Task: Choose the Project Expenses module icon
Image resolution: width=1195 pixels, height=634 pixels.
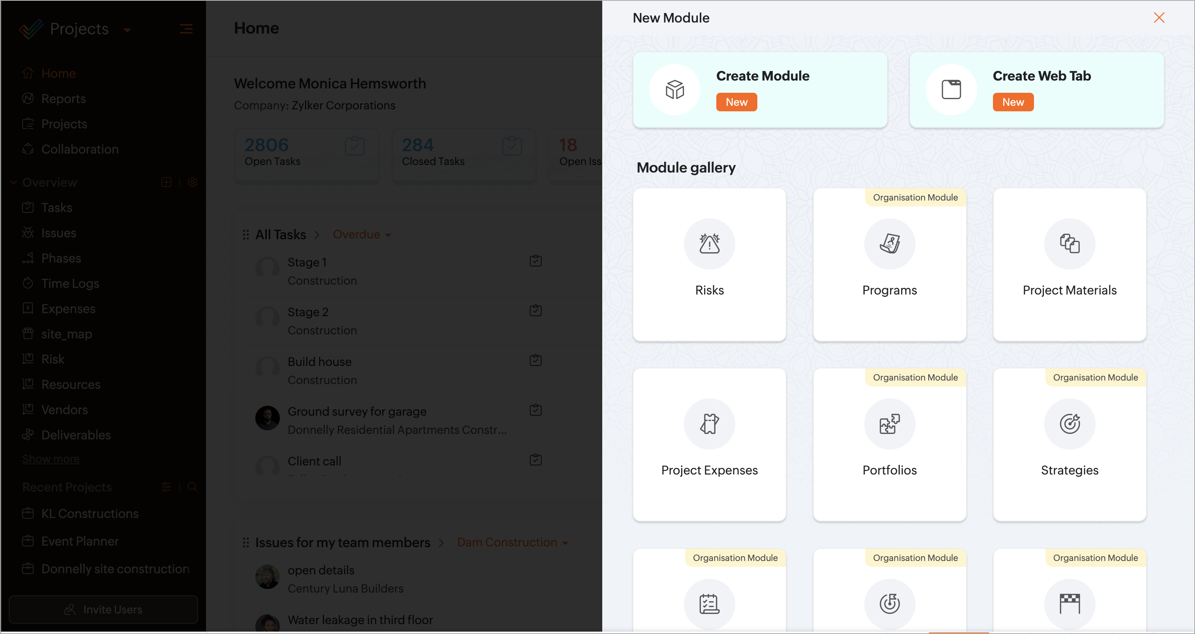Action: tap(709, 424)
